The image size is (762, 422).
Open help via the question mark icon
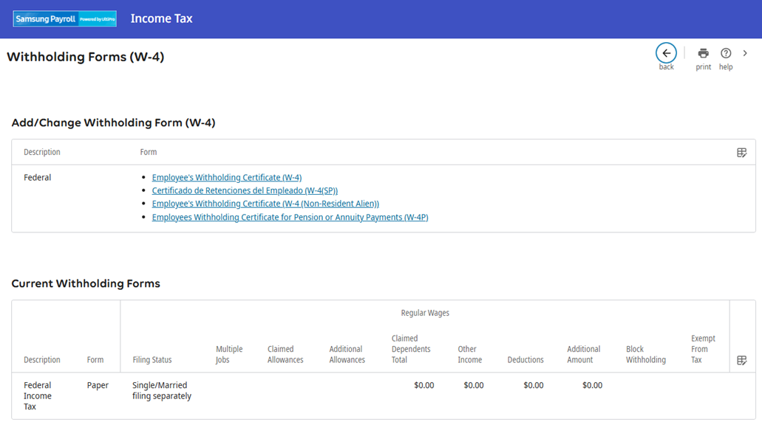726,53
